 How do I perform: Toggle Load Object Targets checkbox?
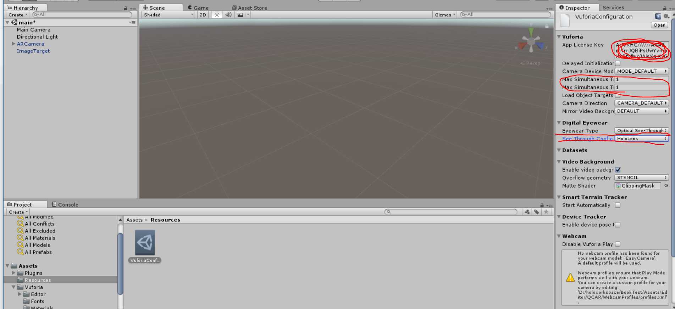[618, 95]
